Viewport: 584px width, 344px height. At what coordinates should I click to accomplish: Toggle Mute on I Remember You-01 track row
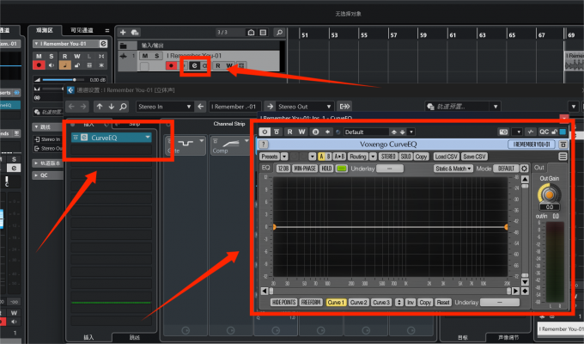(x=145, y=56)
